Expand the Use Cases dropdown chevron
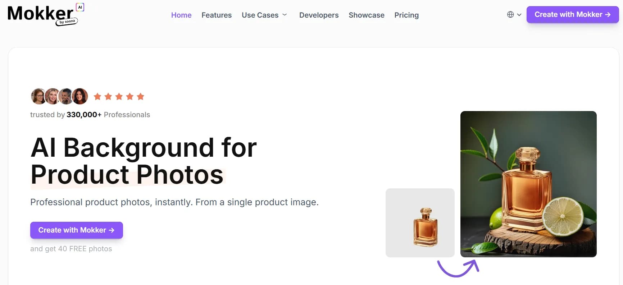Image resolution: width=623 pixels, height=285 pixels. coord(285,15)
